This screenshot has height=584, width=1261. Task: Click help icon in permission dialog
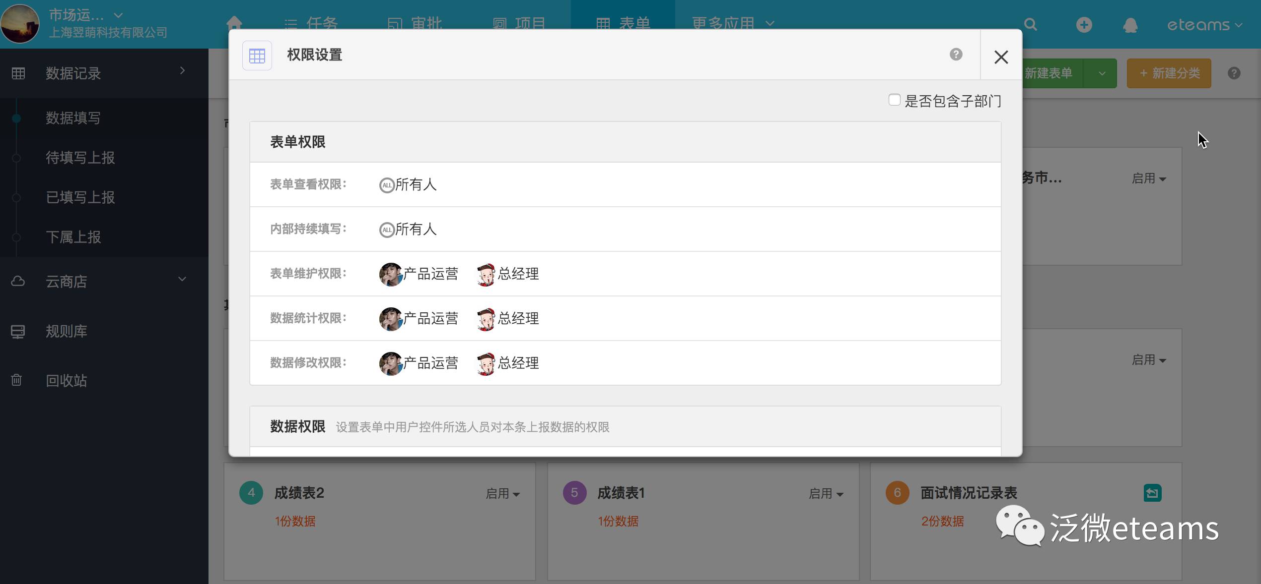point(956,55)
